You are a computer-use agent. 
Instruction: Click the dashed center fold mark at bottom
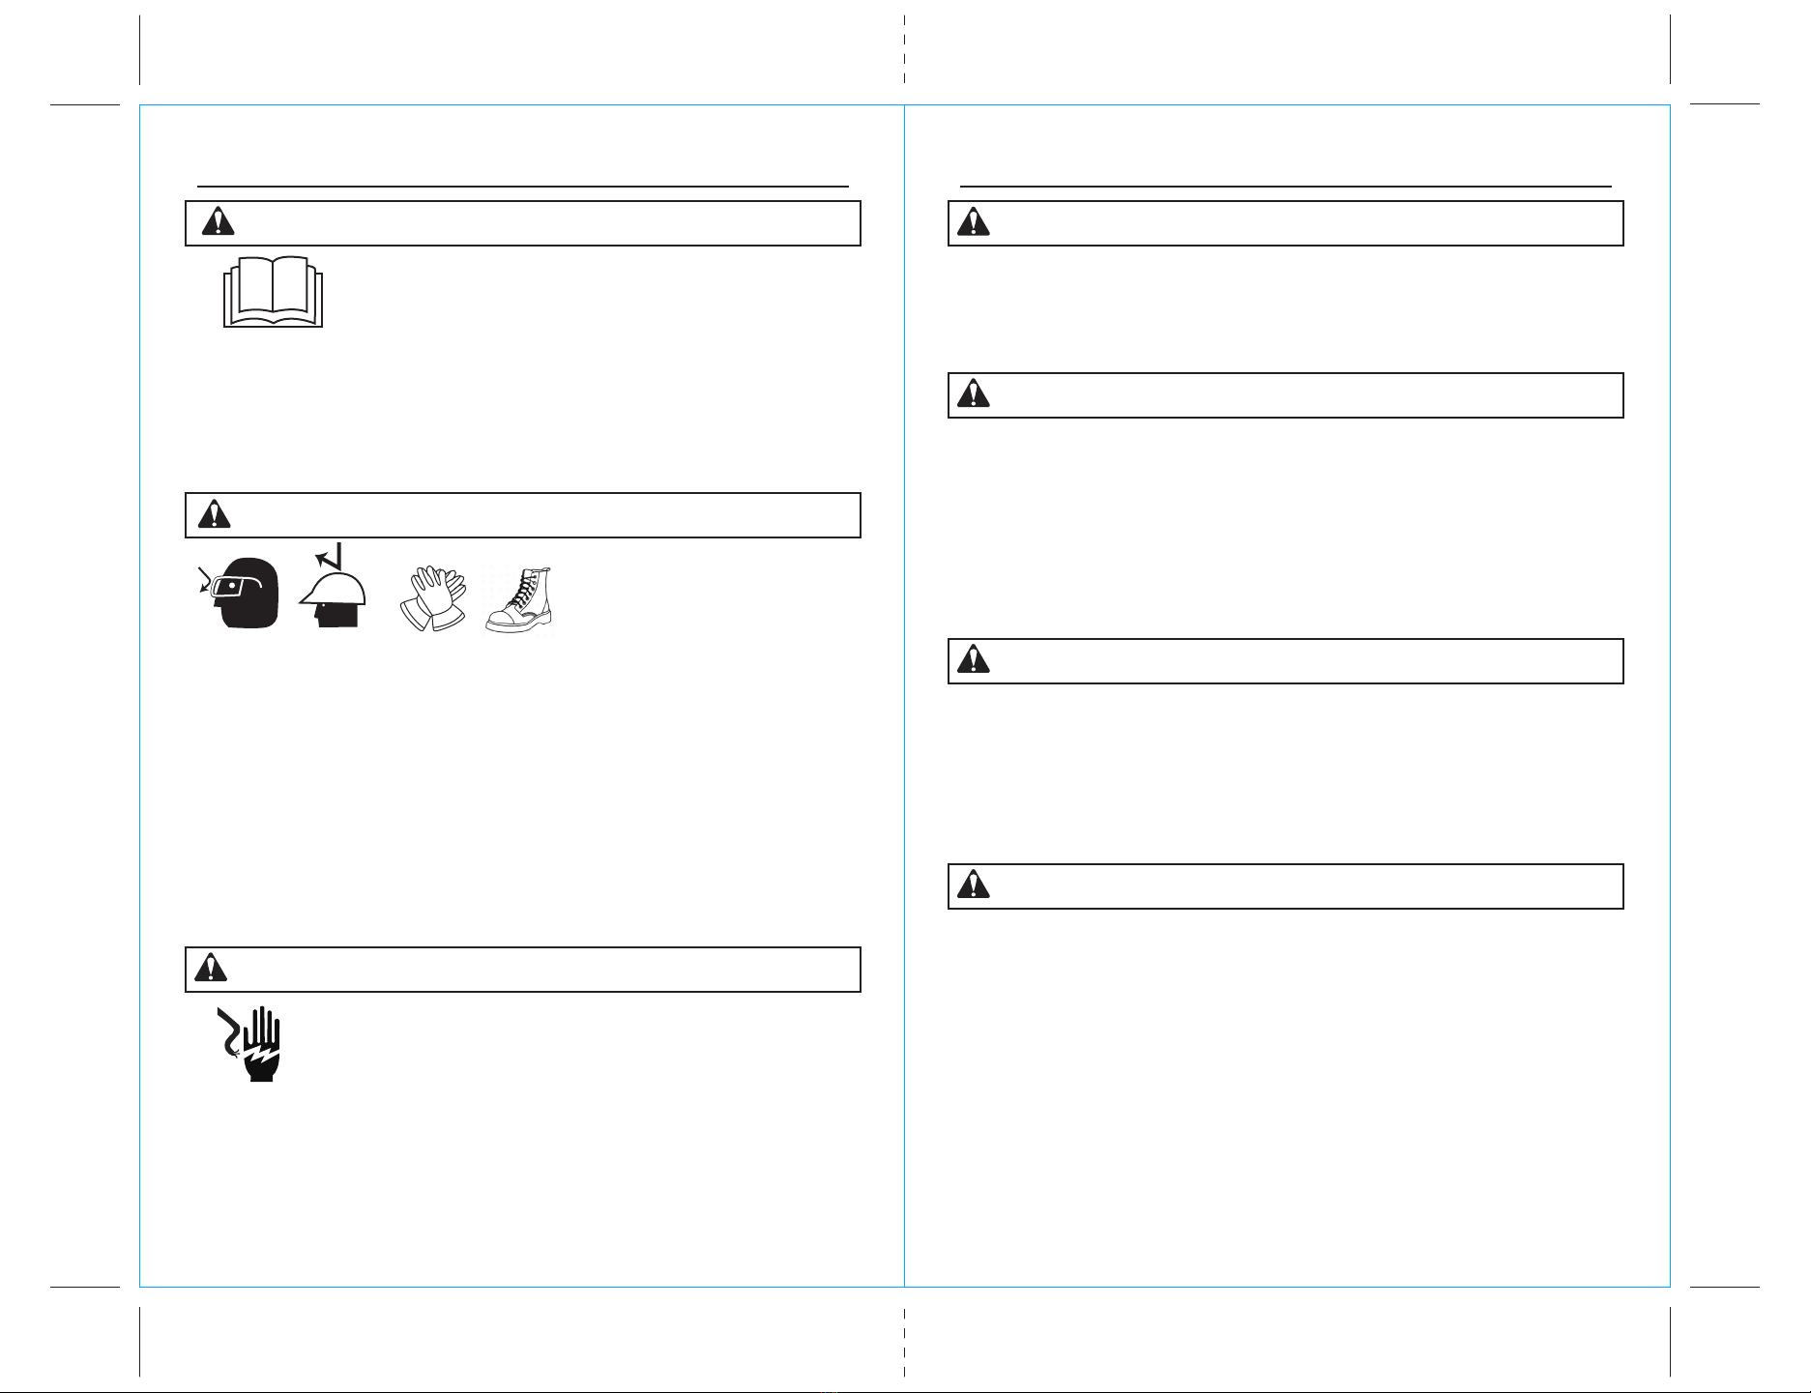coord(904,1342)
